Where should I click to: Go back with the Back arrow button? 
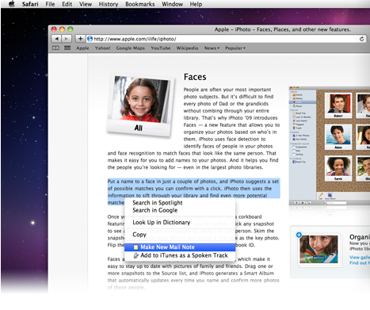(x=56, y=39)
